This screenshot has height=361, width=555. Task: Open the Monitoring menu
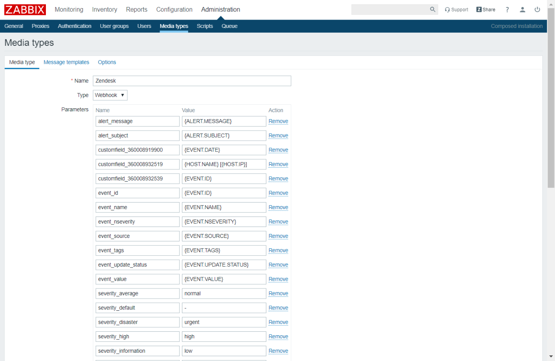click(x=69, y=10)
